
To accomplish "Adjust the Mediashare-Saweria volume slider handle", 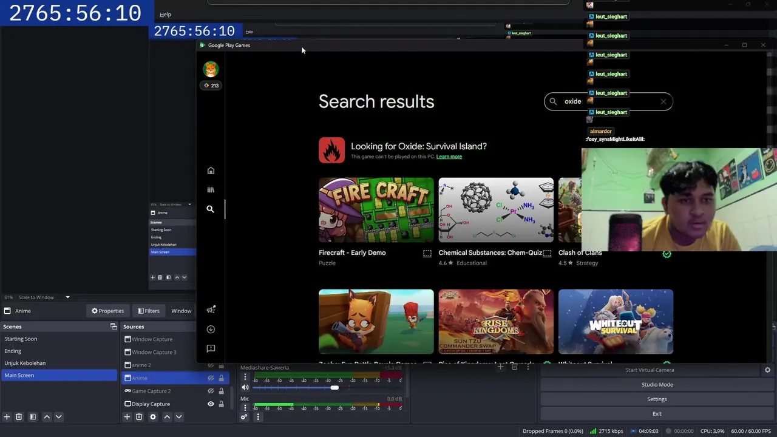I will pyautogui.click(x=334, y=387).
